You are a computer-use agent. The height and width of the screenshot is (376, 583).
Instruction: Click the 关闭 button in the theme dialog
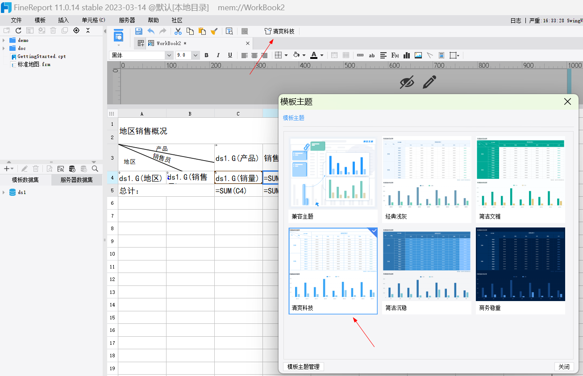click(564, 367)
